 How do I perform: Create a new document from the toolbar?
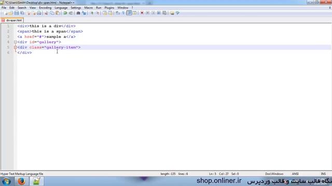[x=6, y=13]
